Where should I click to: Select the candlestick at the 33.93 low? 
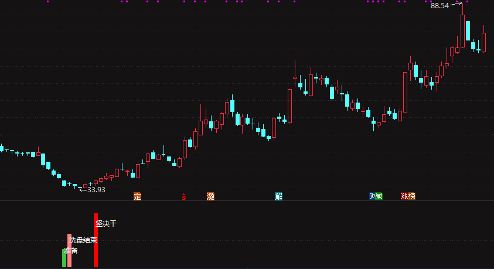(80, 188)
